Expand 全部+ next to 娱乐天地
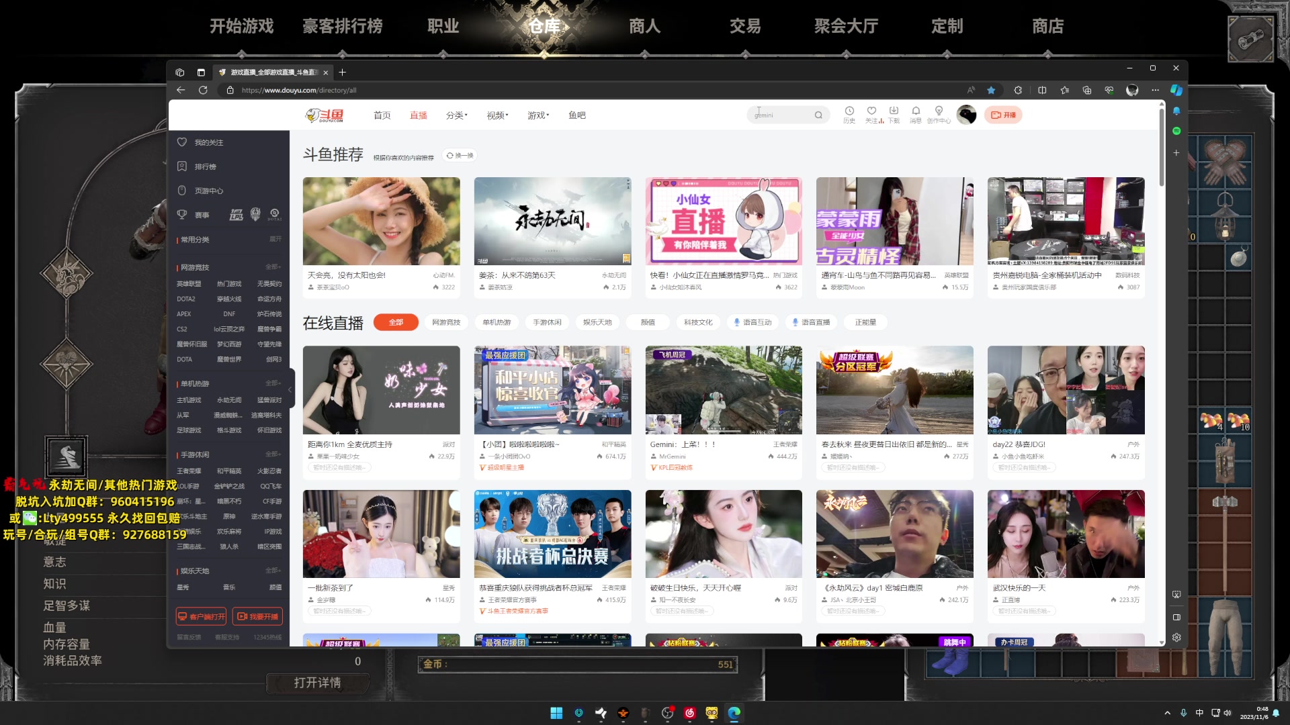This screenshot has width=1290, height=725. click(x=273, y=571)
